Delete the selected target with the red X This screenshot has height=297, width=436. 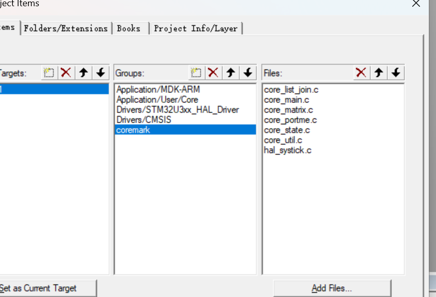66,73
